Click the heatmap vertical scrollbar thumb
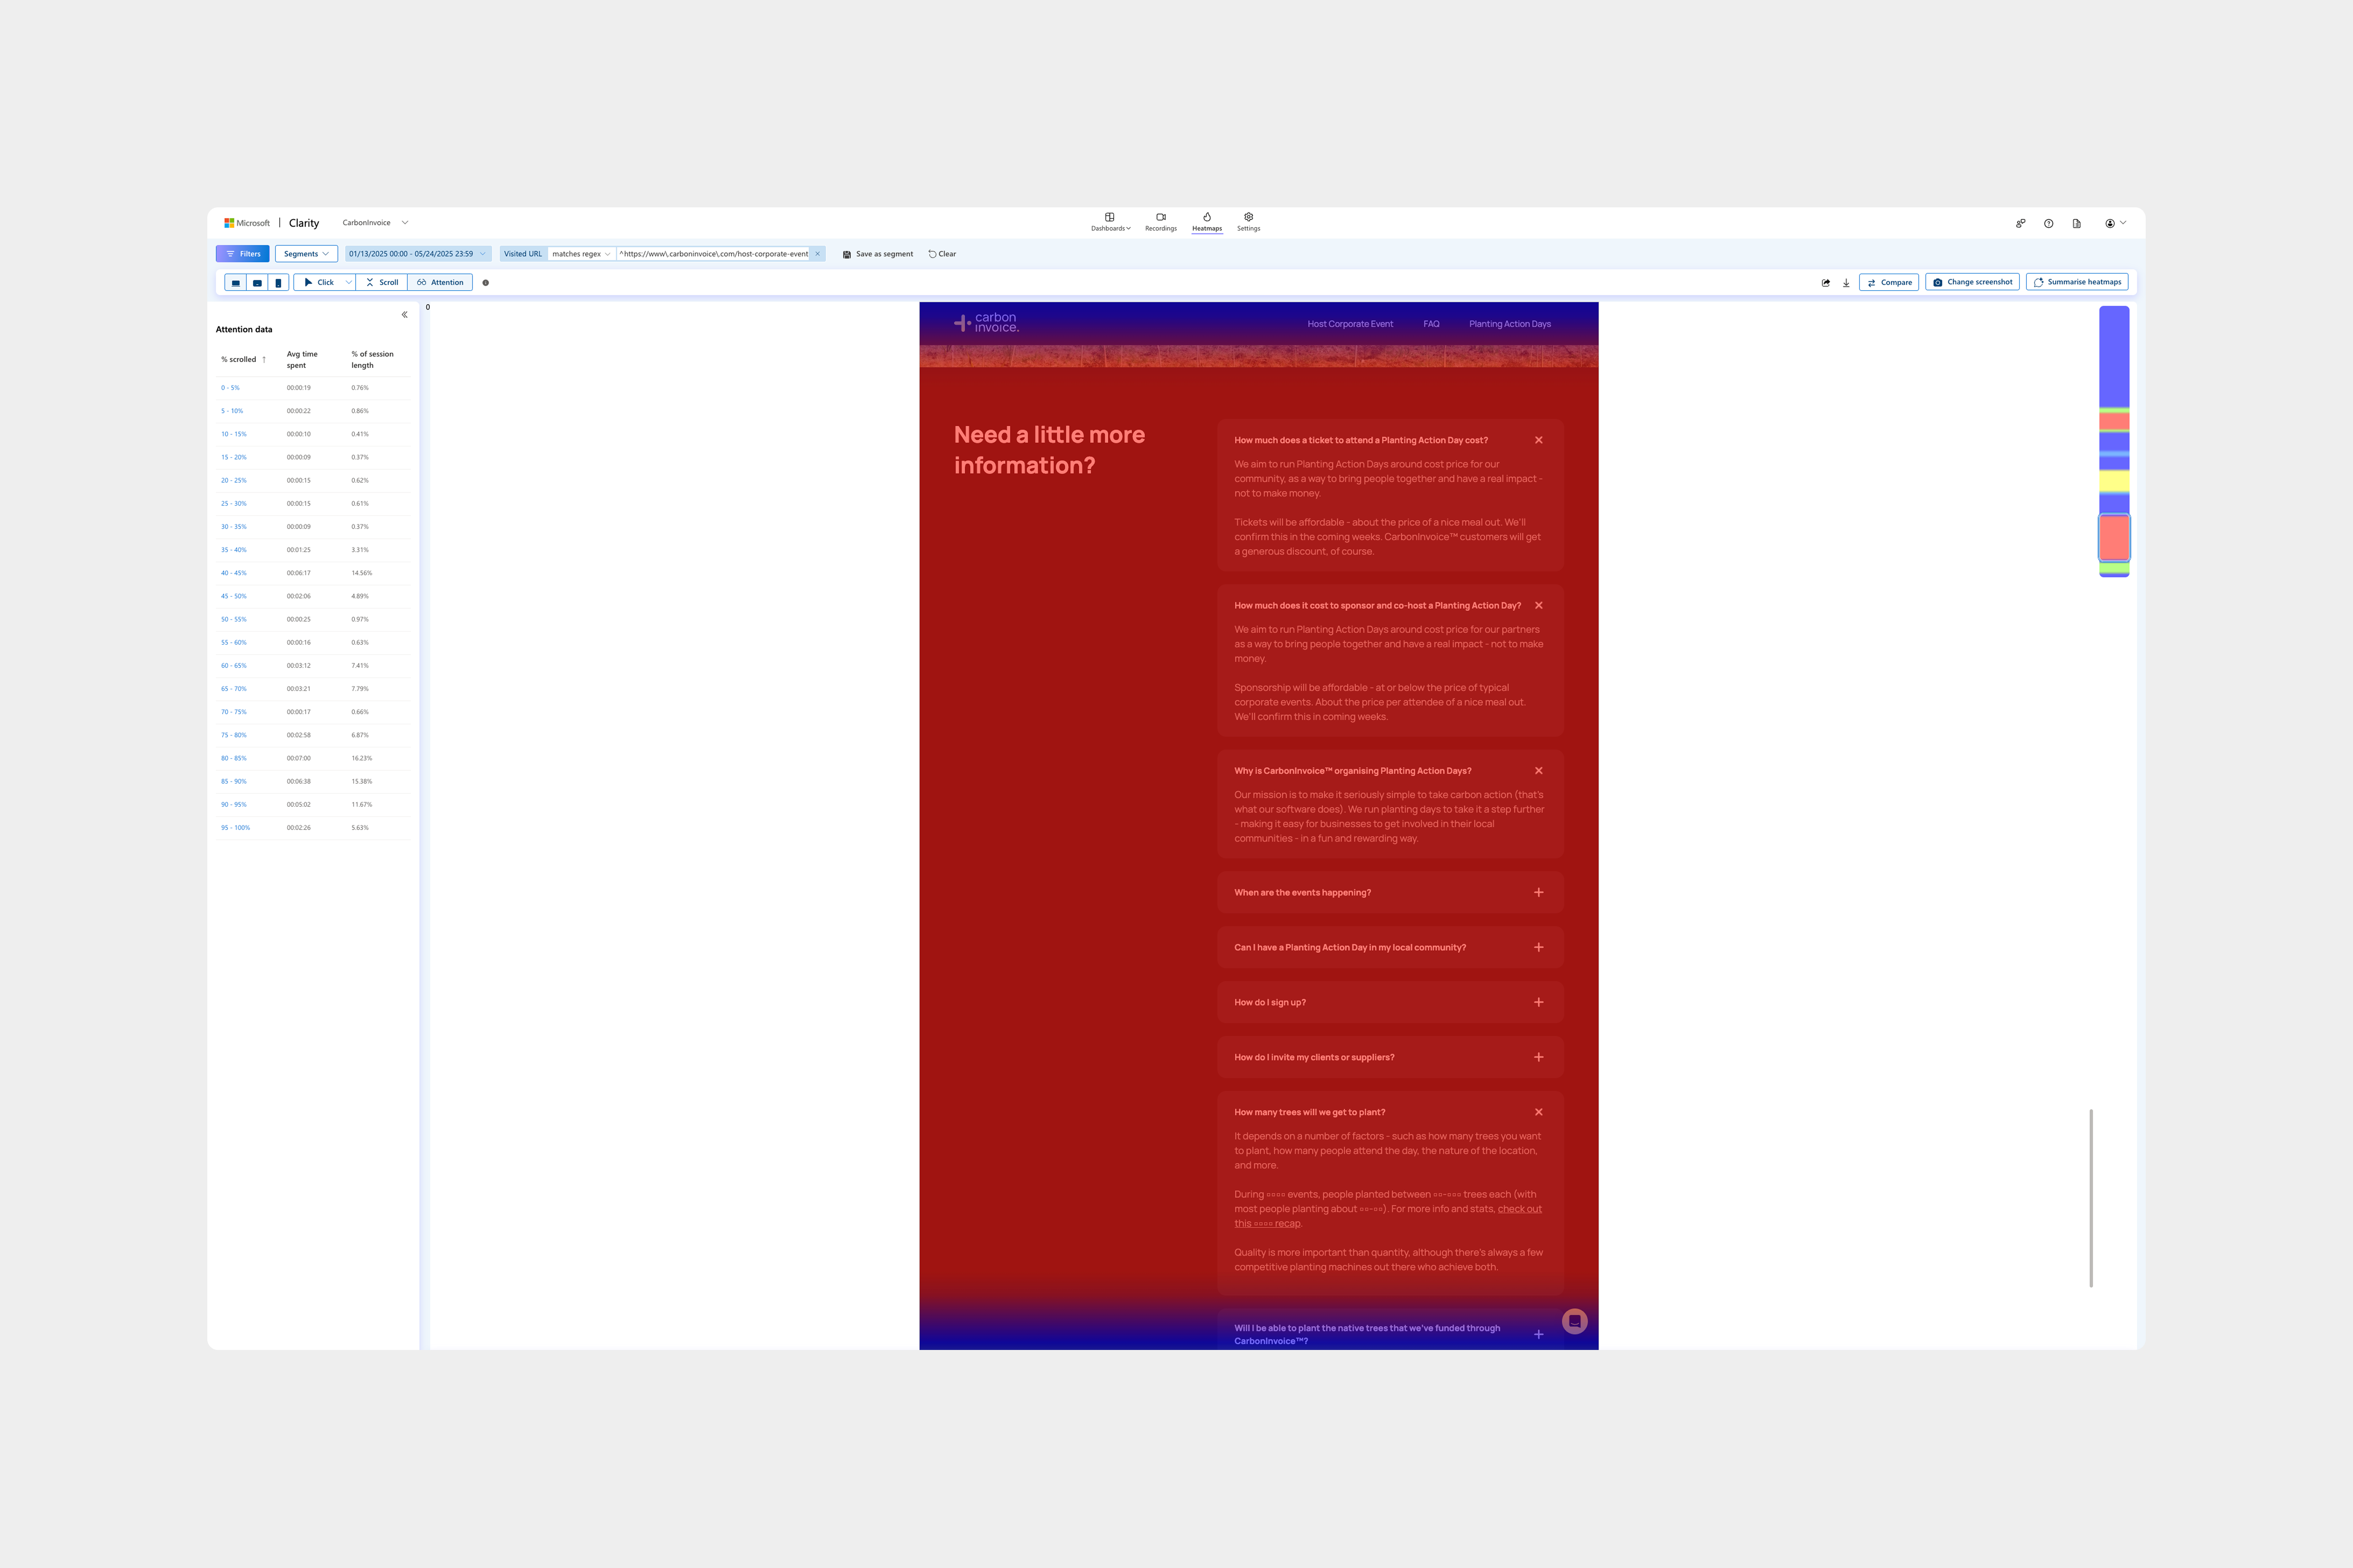 click(x=2091, y=1198)
